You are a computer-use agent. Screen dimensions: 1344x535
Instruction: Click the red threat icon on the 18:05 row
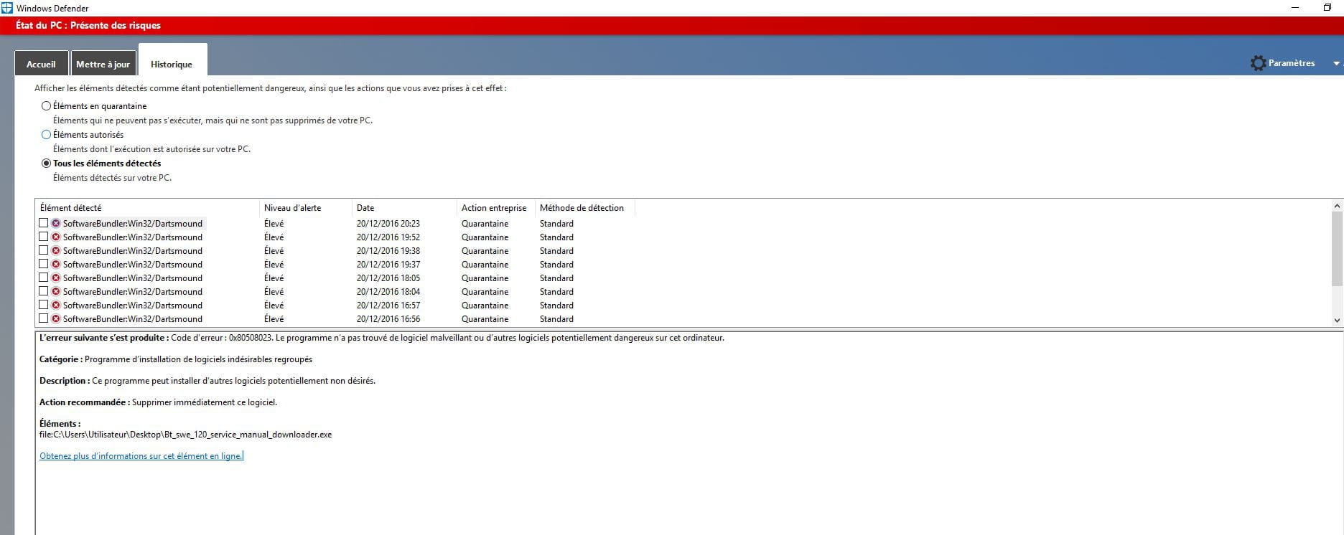tap(56, 278)
